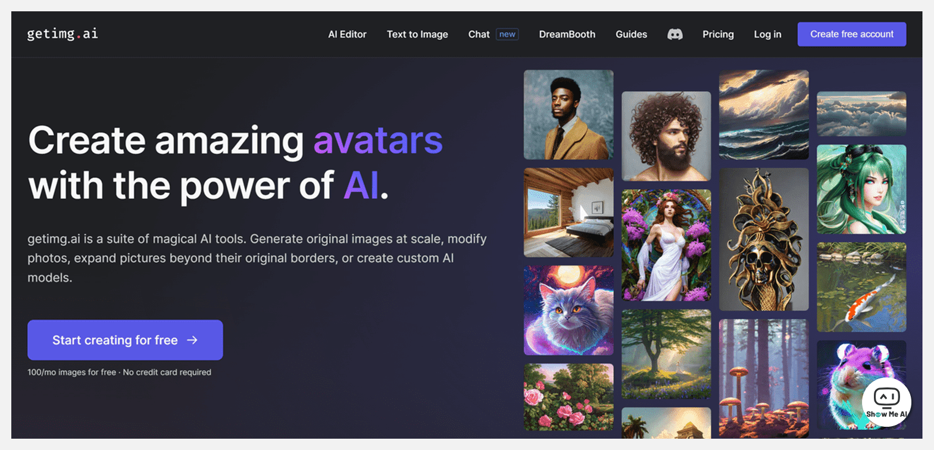Open the Chat navigation item
This screenshot has height=450, width=934.
coord(479,35)
